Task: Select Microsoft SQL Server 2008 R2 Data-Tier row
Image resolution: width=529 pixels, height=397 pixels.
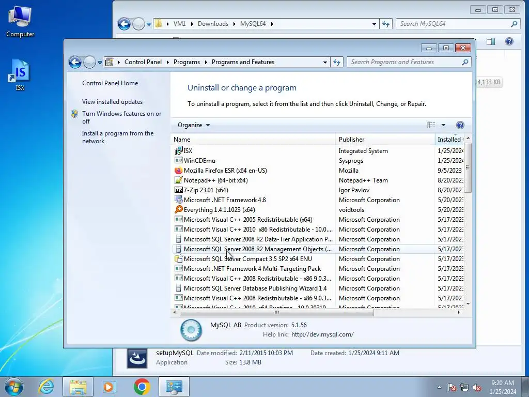Action: (x=319, y=239)
